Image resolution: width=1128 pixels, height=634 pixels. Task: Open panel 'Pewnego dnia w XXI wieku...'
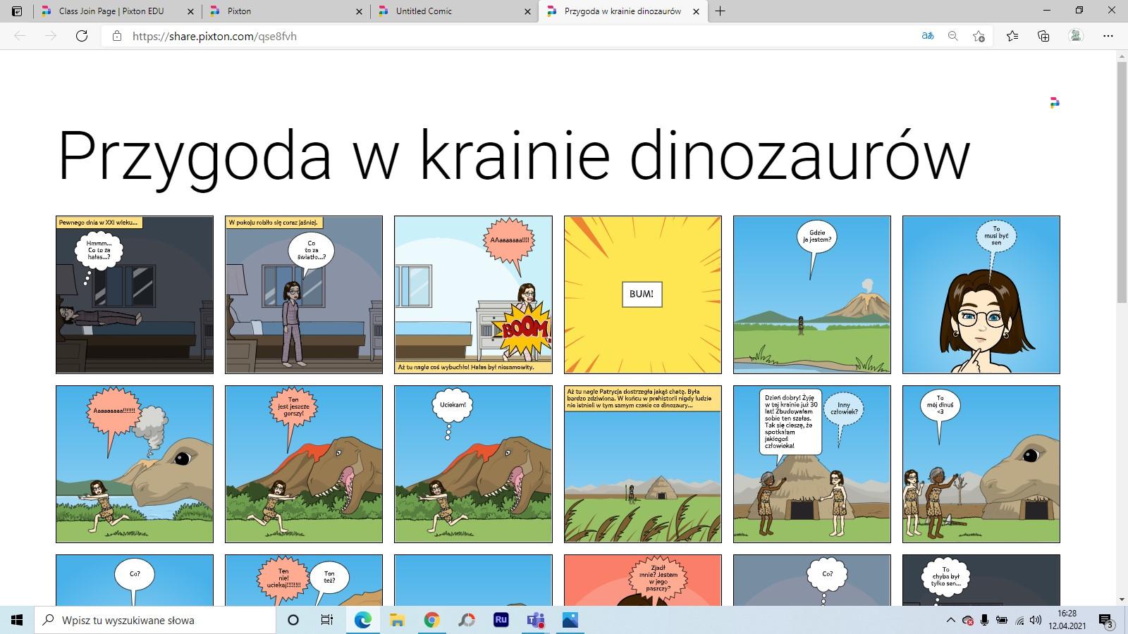tap(135, 294)
